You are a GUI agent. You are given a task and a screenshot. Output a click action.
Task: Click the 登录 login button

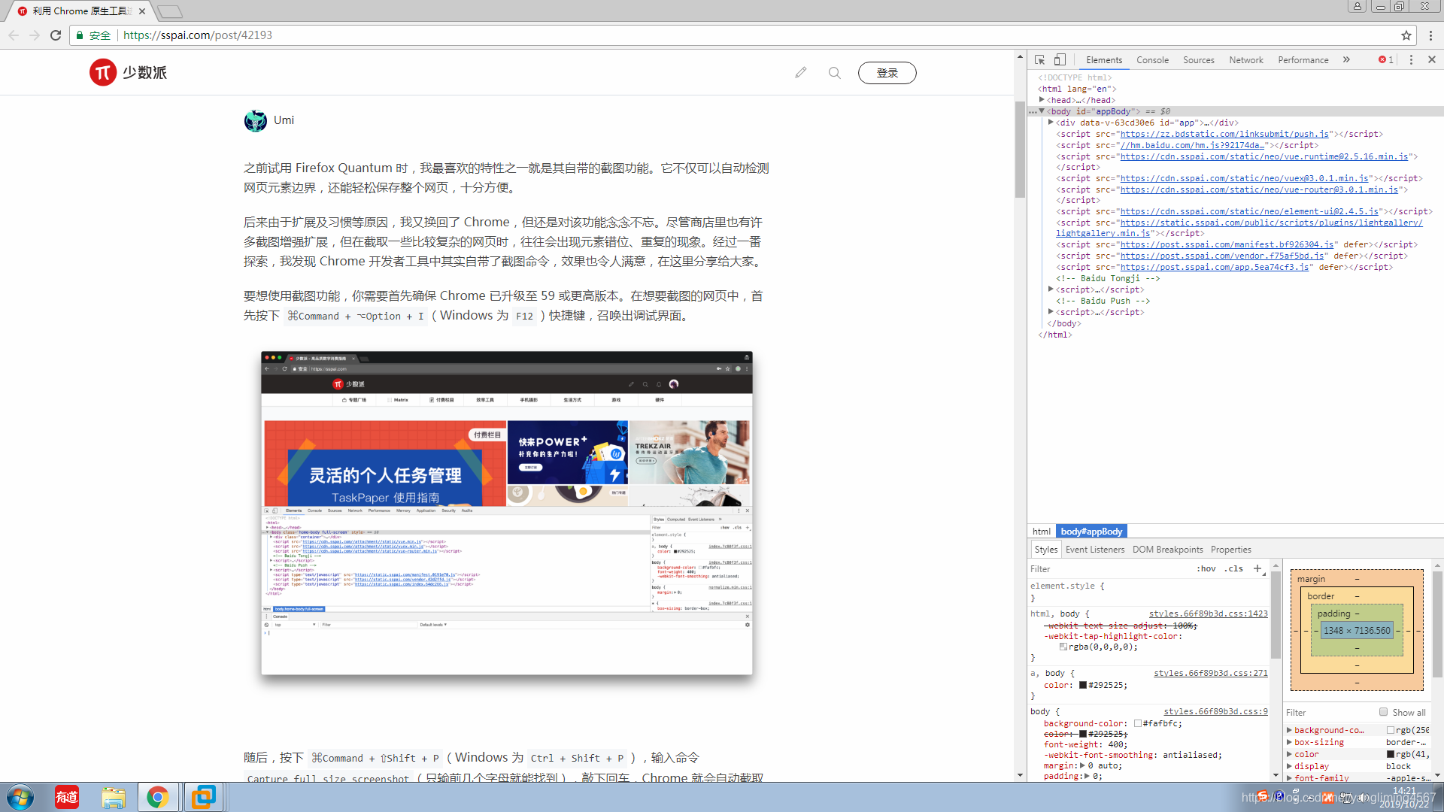click(x=887, y=73)
